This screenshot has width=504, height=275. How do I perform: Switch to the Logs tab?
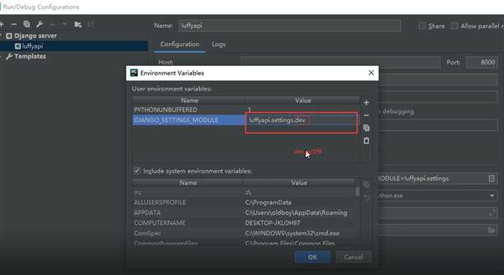(x=219, y=45)
